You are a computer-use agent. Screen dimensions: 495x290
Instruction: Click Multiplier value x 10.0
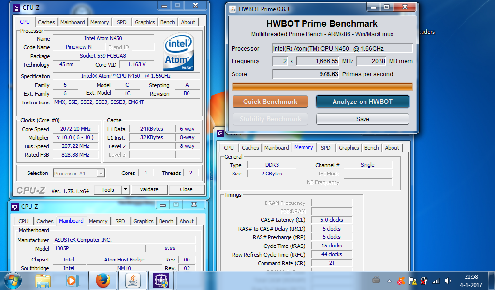coord(75,138)
